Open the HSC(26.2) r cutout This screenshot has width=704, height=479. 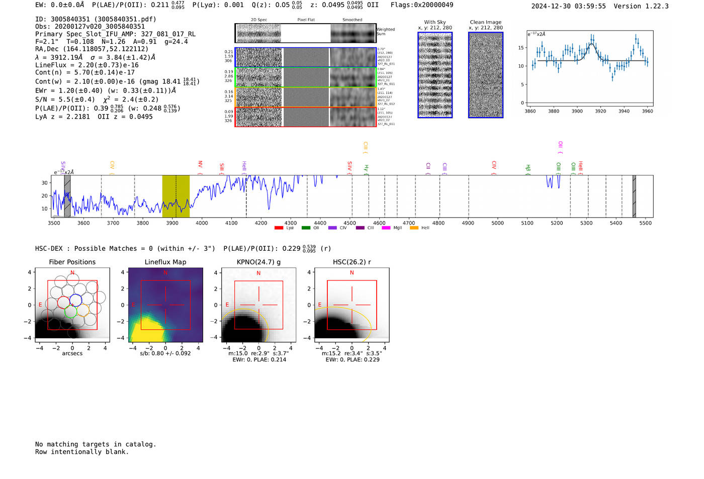pyautogui.click(x=351, y=305)
